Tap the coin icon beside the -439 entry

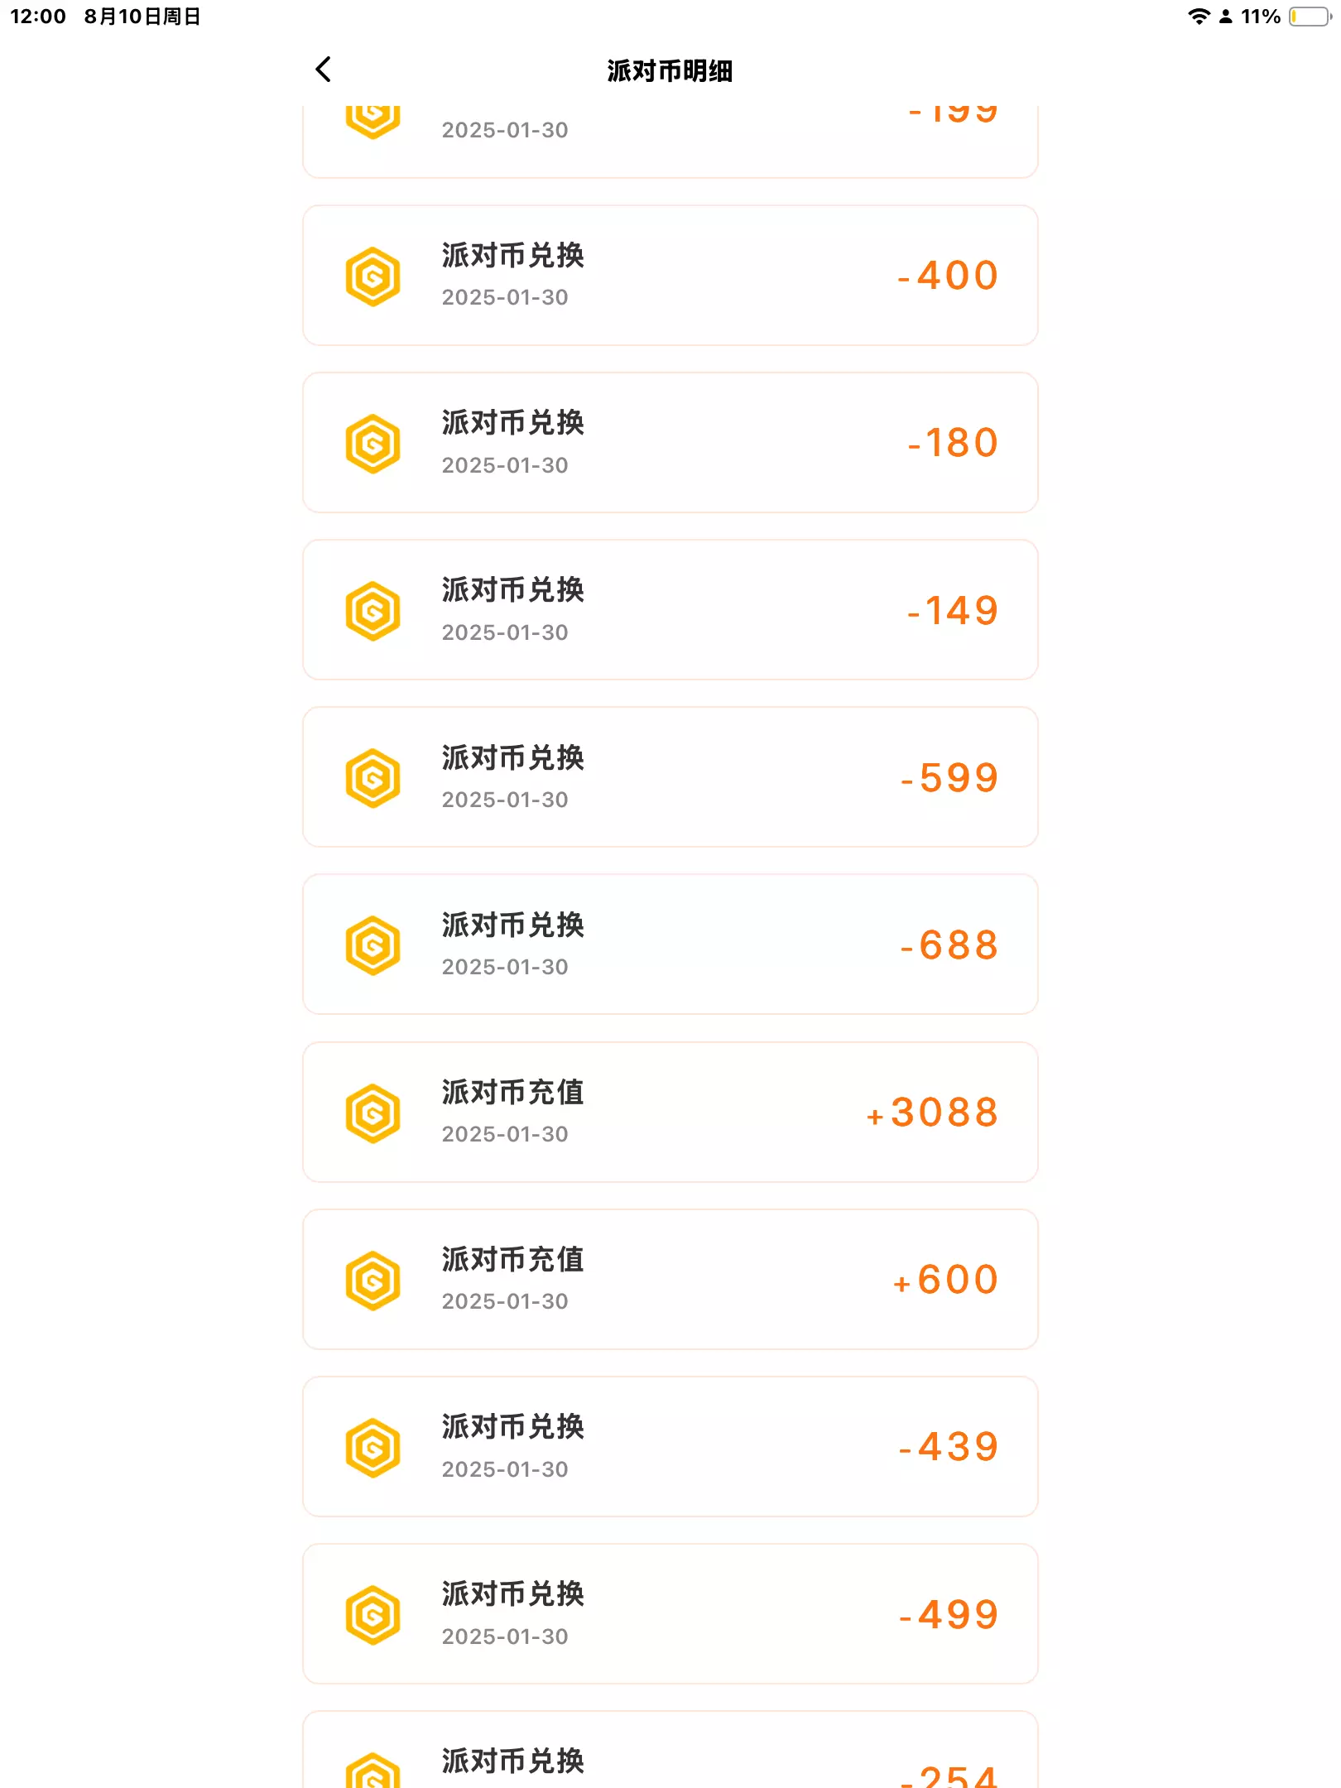coord(372,1448)
